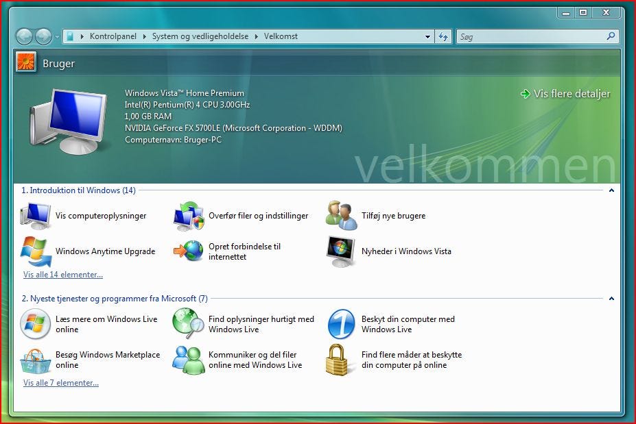This screenshot has width=636, height=424.
Task: Click the Intel(R) Pentium(R) 4 CPU 3.00GHz text
Action: 187,105
